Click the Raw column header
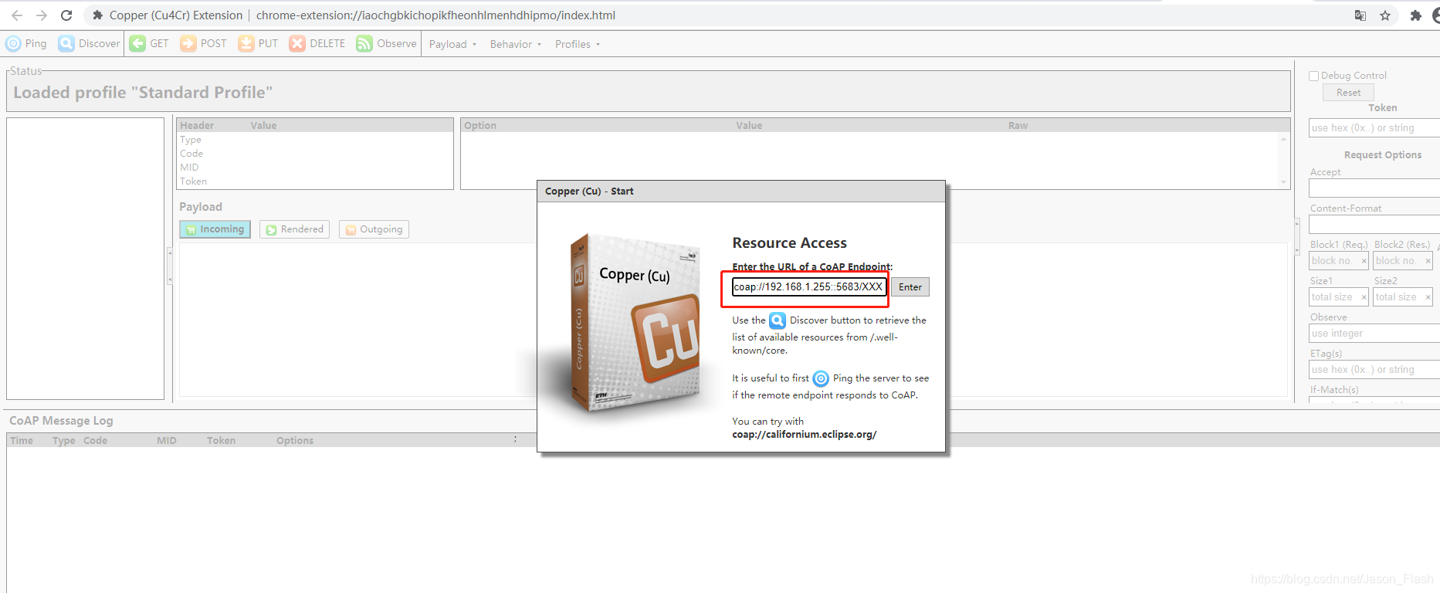Image resolution: width=1440 pixels, height=593 pixels. tap(1018, 125)
